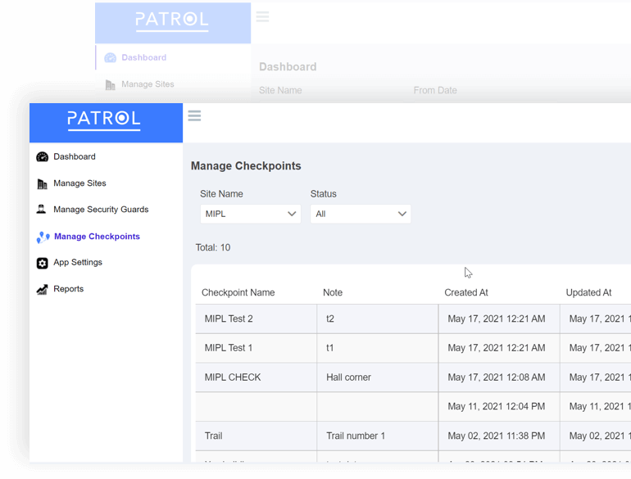The image size is (631, 479).
Task: Click Dashboard link in the back window sidebar
Action: click(143, 57)
